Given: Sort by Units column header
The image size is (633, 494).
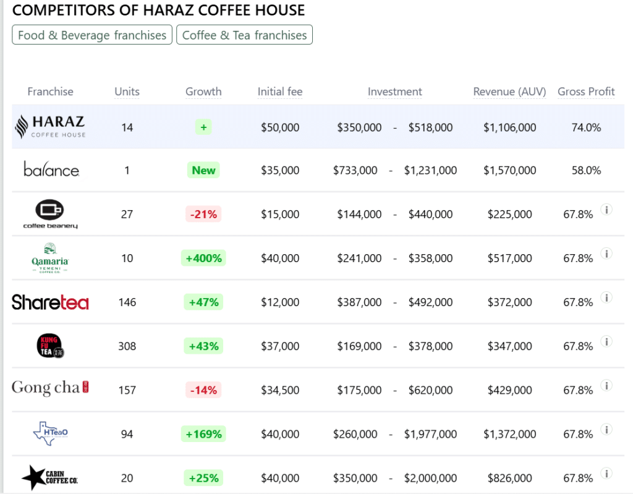Looking at the screenshot, I should tap(127, 92).
